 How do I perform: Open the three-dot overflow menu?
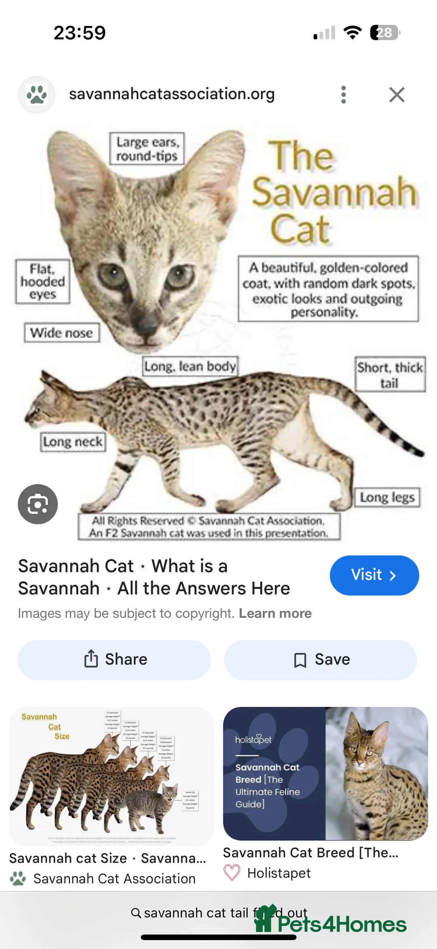[343, 94]
